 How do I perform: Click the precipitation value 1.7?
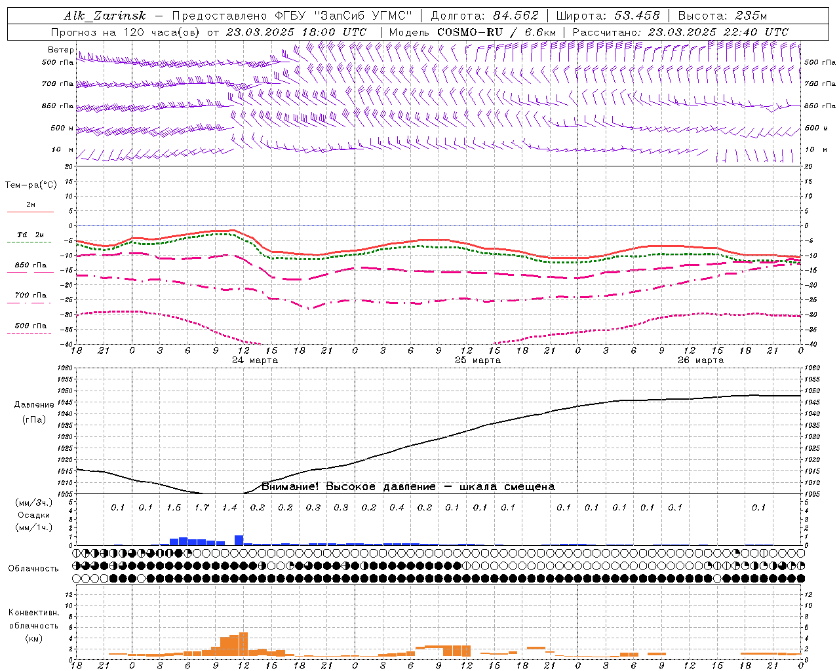202,508
